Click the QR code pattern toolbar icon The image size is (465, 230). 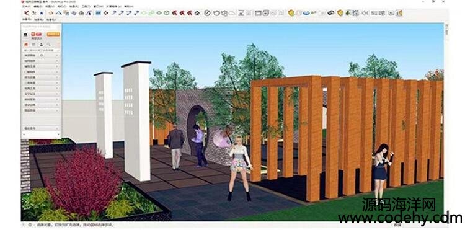pos(356,13)
